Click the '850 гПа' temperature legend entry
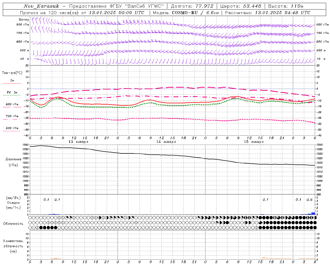330x264 pixels. (x=12, y=104)
